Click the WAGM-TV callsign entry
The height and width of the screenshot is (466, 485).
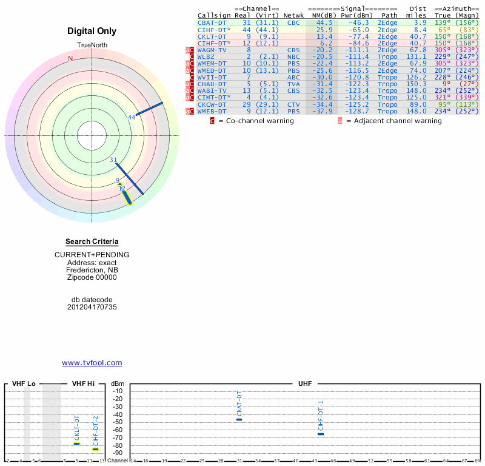point(212,50)
